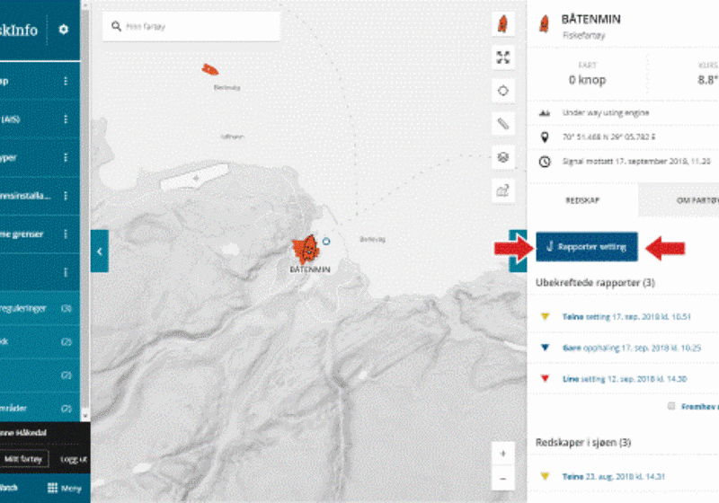This screenshot has height=503, width=719.
Task: Open options menu for AIS layer
Action: pyautogui.click(x=65, y=119)
